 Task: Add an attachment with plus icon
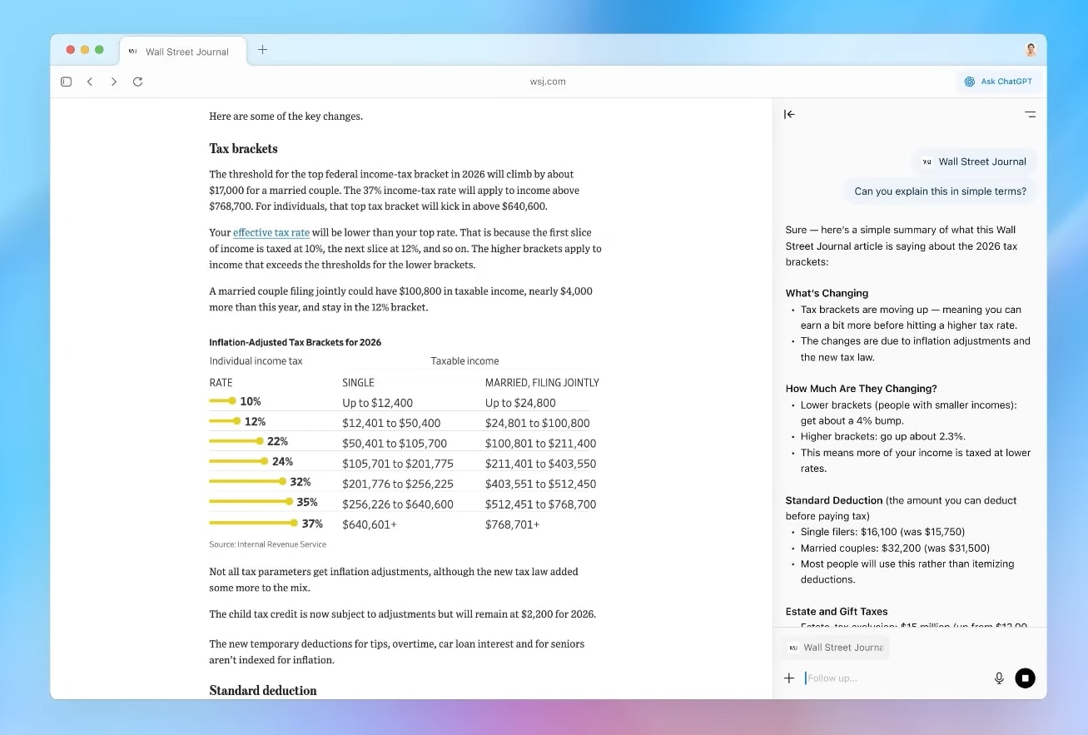[789, 678]
